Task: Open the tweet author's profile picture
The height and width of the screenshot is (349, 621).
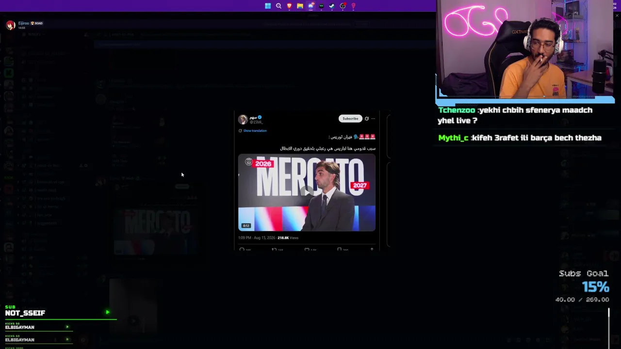Action: click(243, 119)
